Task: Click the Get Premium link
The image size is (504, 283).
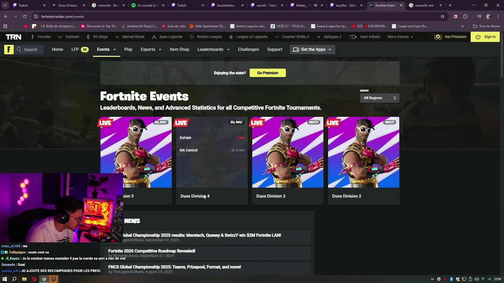Action: (x=451, y=37)
